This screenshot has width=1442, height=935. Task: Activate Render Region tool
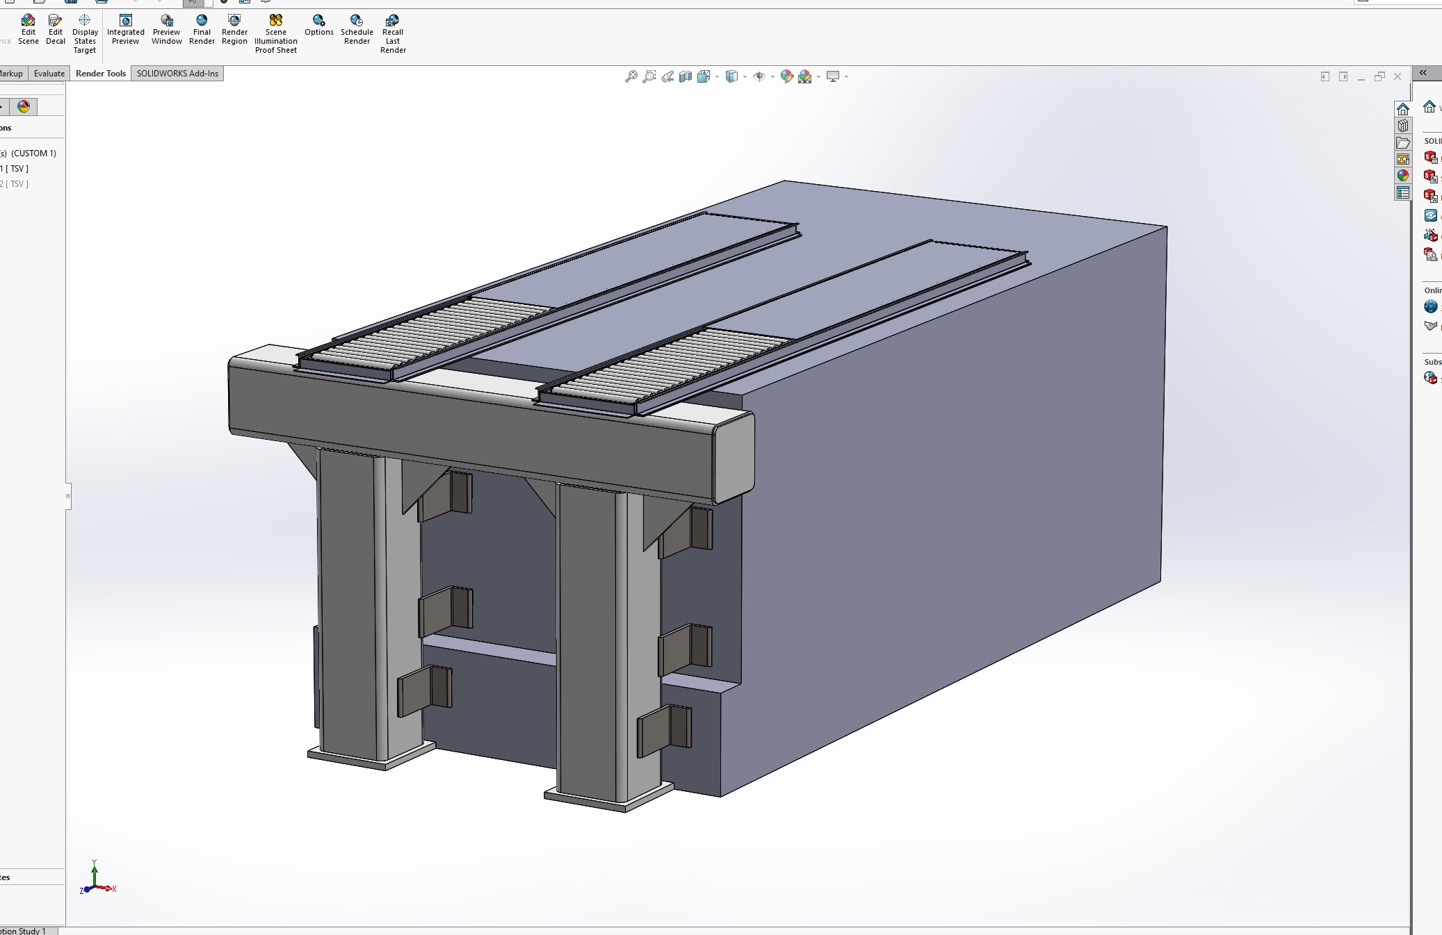pos(234,30)
